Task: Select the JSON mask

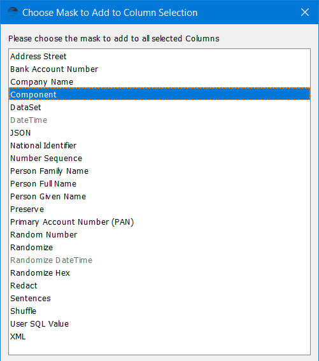Action: click(159, 133)
